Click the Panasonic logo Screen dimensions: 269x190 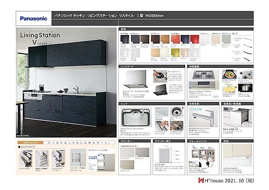click(34, 18)
